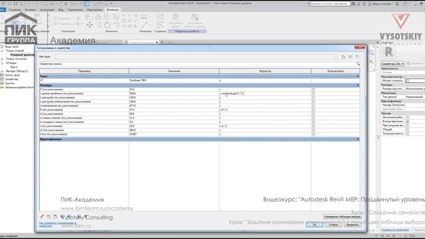Click the 'Нормальный' value in Properties panel
This screenshot has height=239, width=425.
click(414, 97)
